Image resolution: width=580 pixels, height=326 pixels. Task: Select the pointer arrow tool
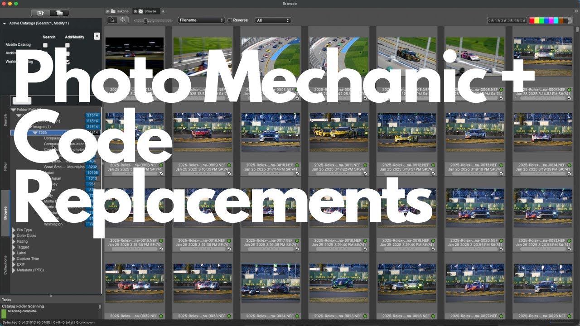click(x=112, y=20)
